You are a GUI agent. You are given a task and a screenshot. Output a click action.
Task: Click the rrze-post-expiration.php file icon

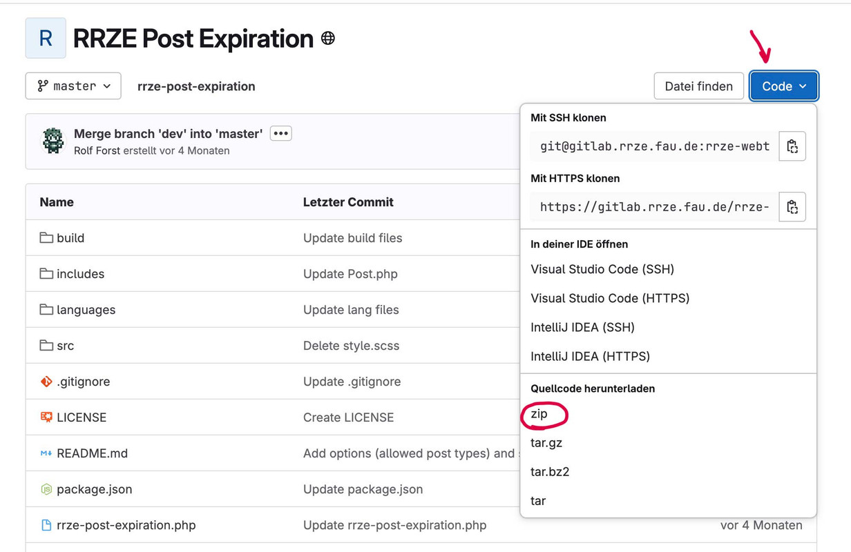[x=46, y=525]
